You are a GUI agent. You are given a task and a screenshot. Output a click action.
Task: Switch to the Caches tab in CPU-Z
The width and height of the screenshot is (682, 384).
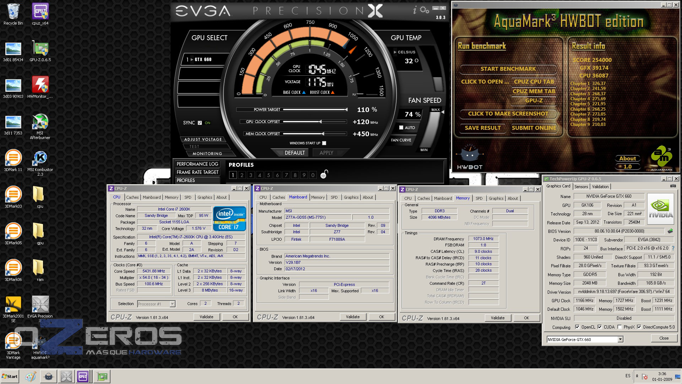[x=132, y=197]
